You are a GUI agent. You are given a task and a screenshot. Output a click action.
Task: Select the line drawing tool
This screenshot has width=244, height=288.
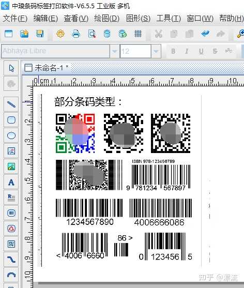click(11, 104)
